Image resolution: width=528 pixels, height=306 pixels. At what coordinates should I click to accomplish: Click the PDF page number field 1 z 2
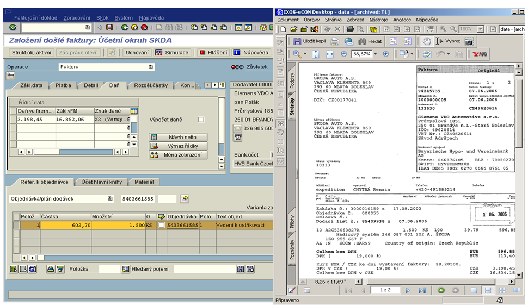385,290
